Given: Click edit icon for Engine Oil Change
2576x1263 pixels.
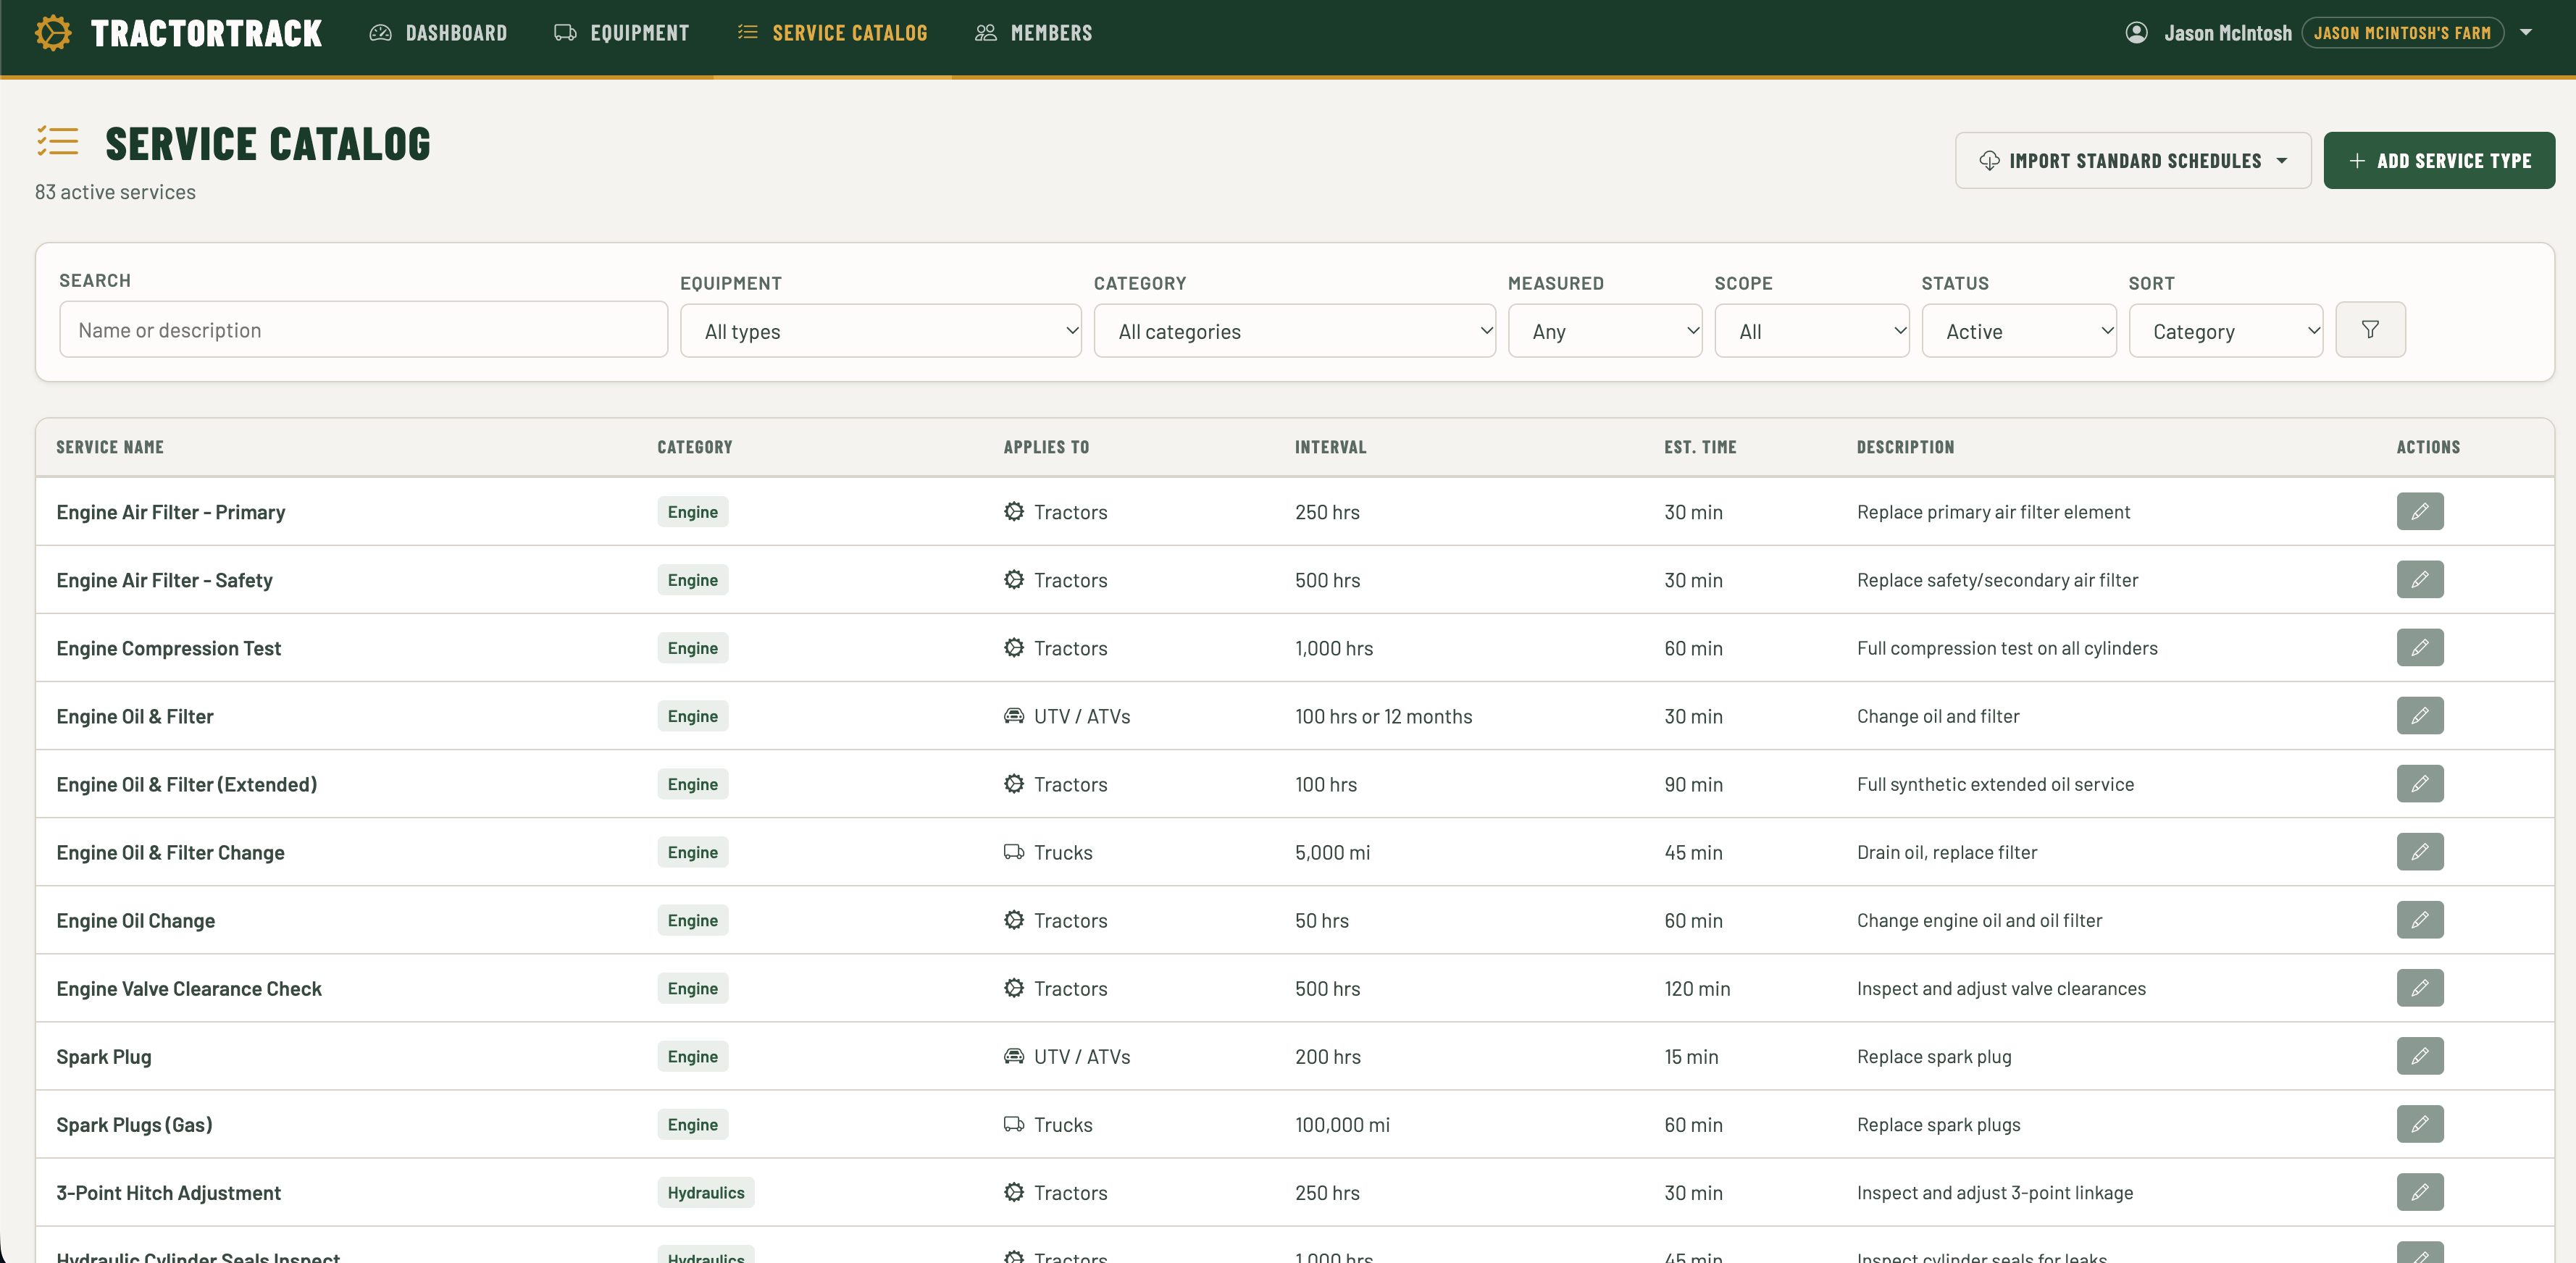Looking at the screenshot, I should tap(2419, 919).
